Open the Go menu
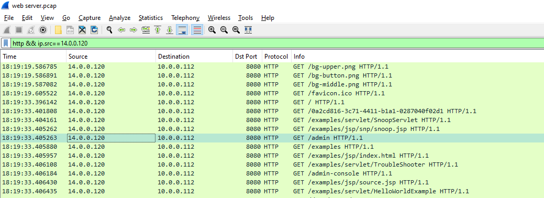 tap(66, 18)
